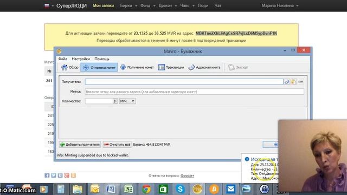Screen dimensions: 347x195
Task: Click Добавить получателя button
Action: 80,145
